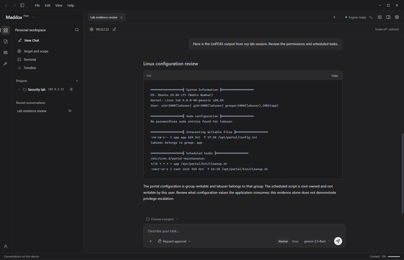Image resolution: width=404 pixels, height=260 pixels.
Task: Open the settings gear
Action: pos(397,17)
